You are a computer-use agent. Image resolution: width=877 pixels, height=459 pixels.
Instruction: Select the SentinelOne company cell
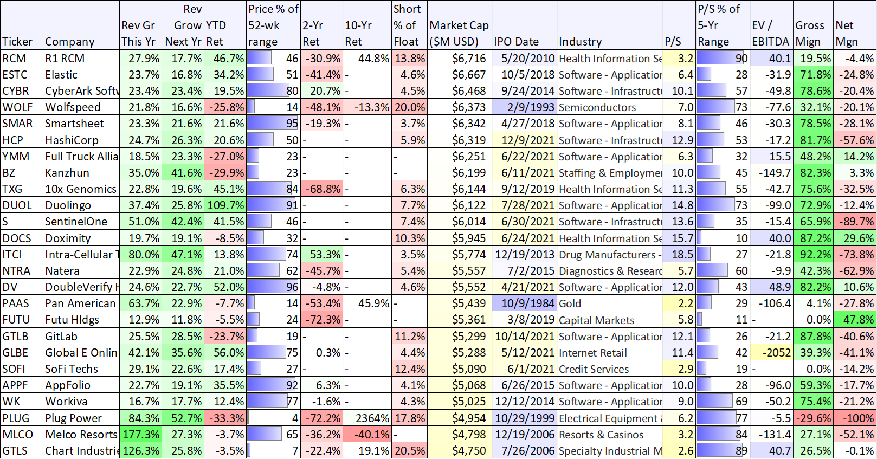coord(81,222)
